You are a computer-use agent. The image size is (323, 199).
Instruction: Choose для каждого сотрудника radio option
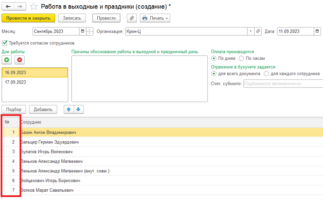[x=266, y=74]
